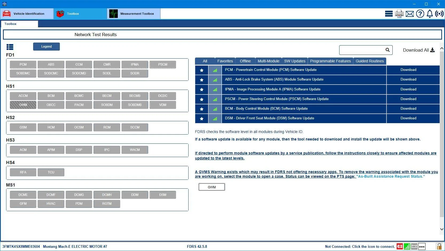Click the Toolbox sub-tab under the main tabs
The width and height of the screenshot is (445, 251).
(x=19, y=24)
